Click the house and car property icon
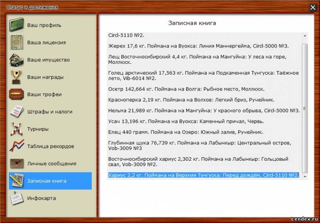 (x=17, y=60)
